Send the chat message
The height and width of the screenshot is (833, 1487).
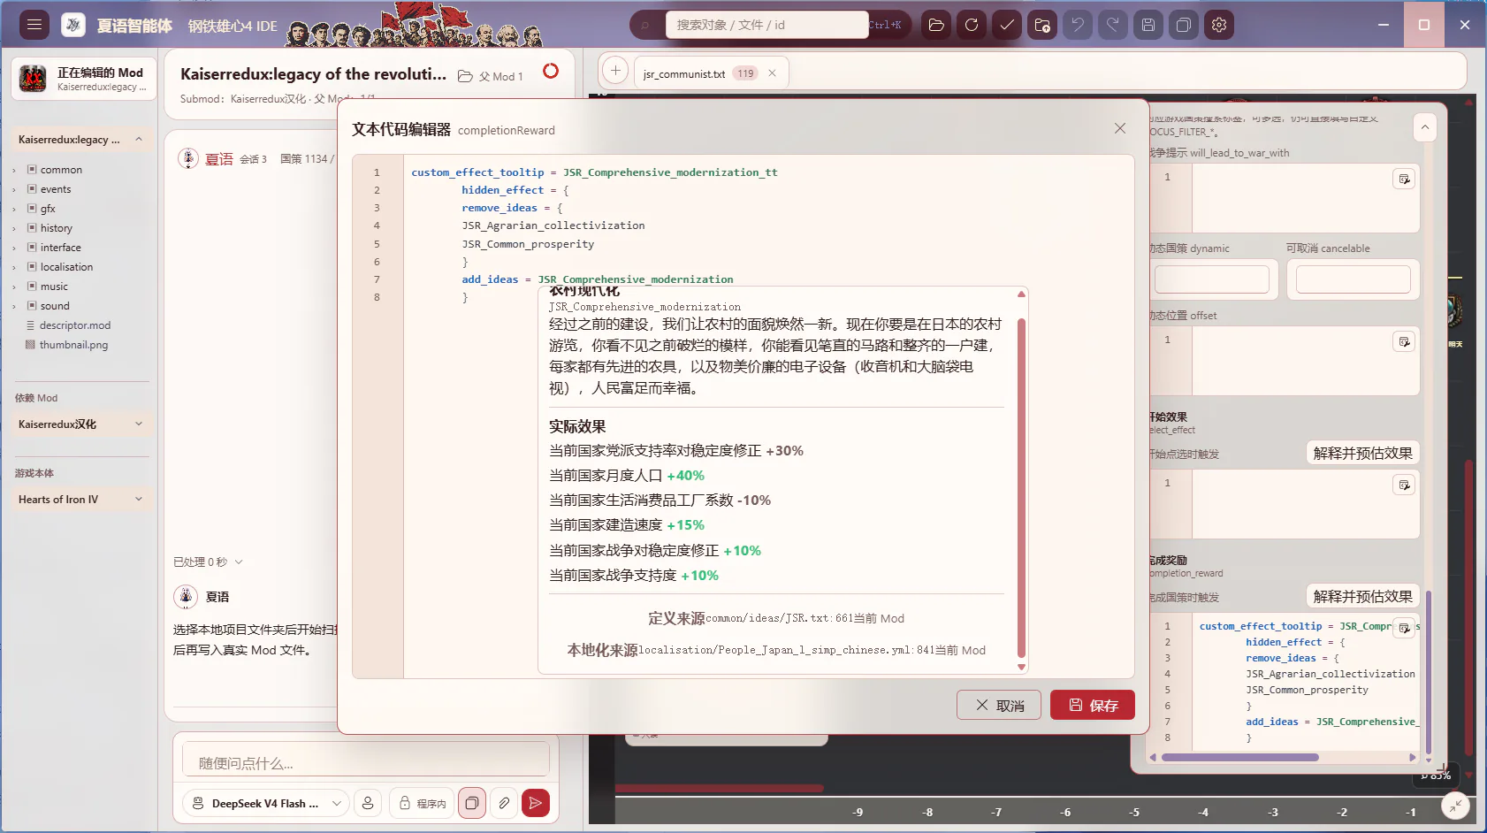pyautogui.click(x=536, y=803)
